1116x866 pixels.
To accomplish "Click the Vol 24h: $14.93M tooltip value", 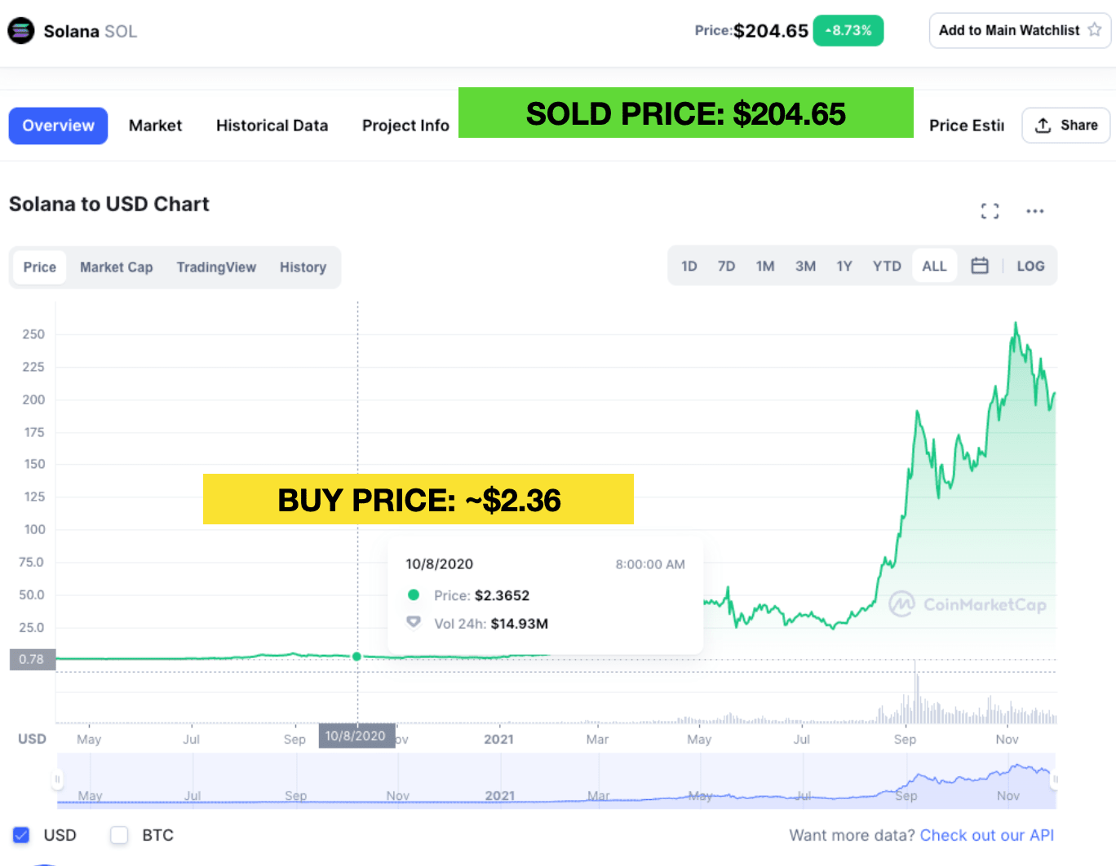I will tap(519, 624).
